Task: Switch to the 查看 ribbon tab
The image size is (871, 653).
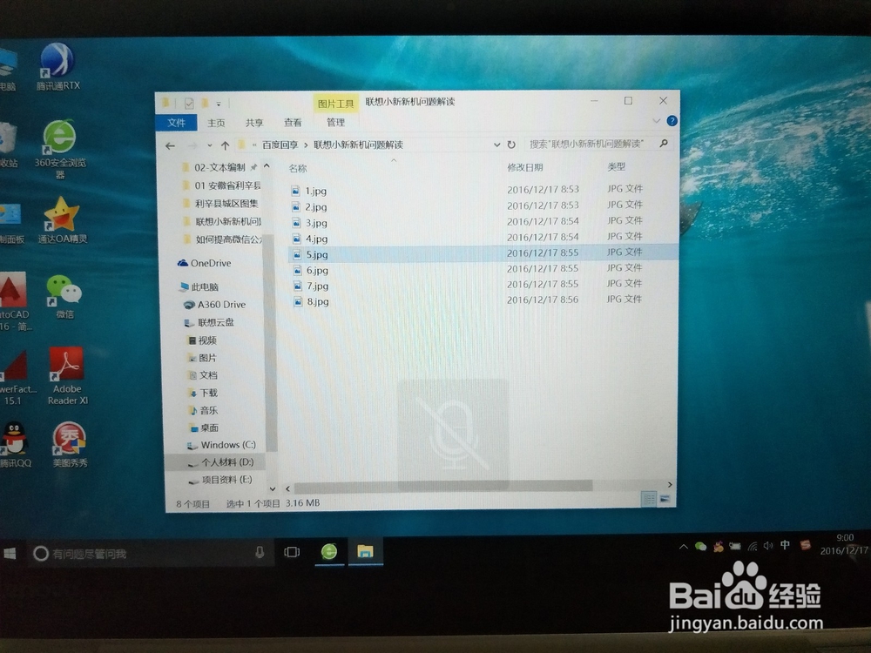Action: (x=291, y=123)
